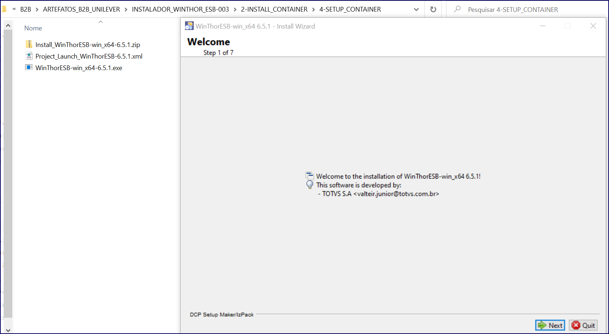The image size is (609, 334).
Task: Navigate to ARTEFATOS_B2B_UNILEVER breadcrumb folder
Action: 81,9
